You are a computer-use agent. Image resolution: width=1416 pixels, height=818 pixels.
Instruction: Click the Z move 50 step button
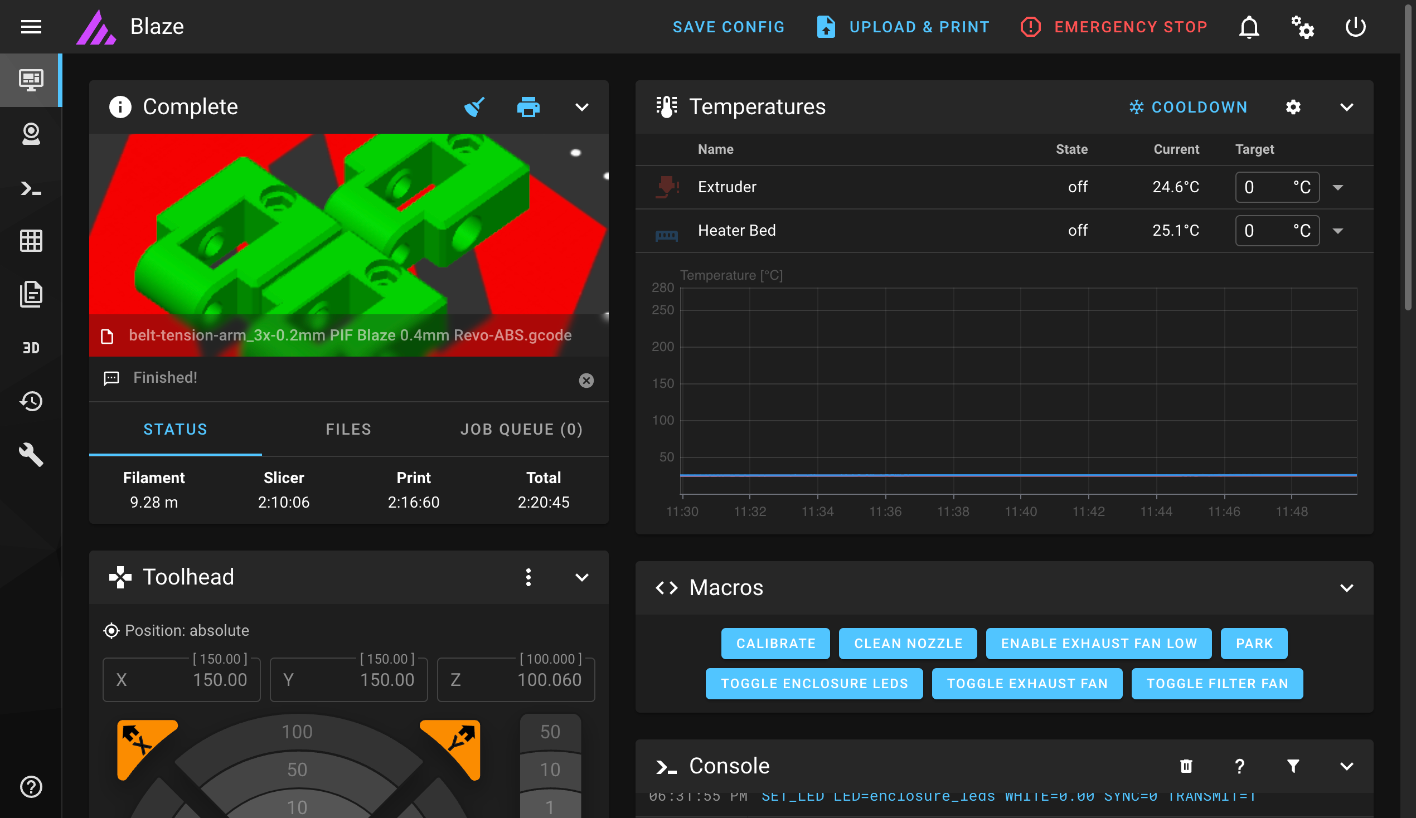pos(550,732)
